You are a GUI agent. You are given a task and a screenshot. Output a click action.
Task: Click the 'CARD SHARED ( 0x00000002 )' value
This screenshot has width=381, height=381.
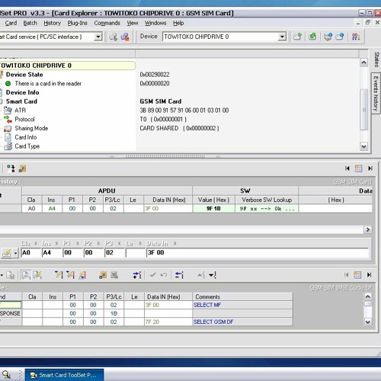pos(179,128)
